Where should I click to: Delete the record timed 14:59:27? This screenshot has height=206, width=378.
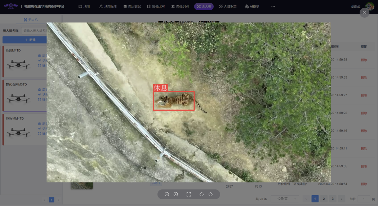[x=364, y=95]
